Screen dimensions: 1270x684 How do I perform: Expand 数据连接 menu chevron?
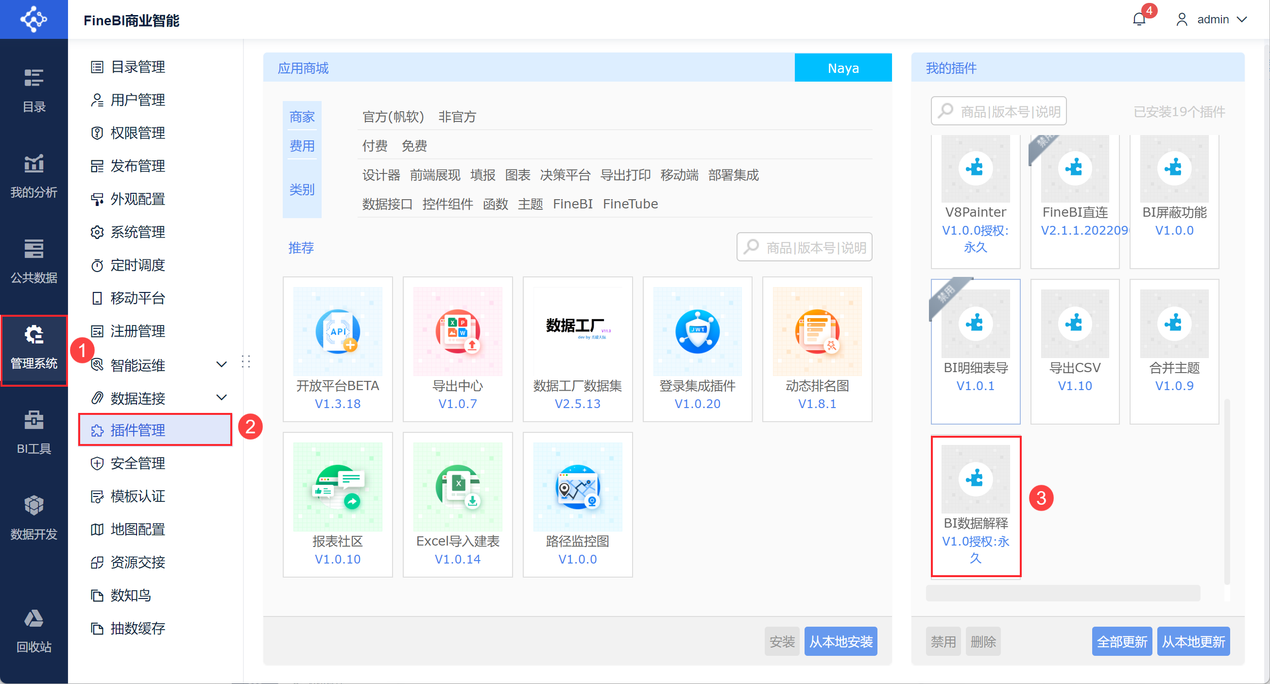click(x=222, y=398)
